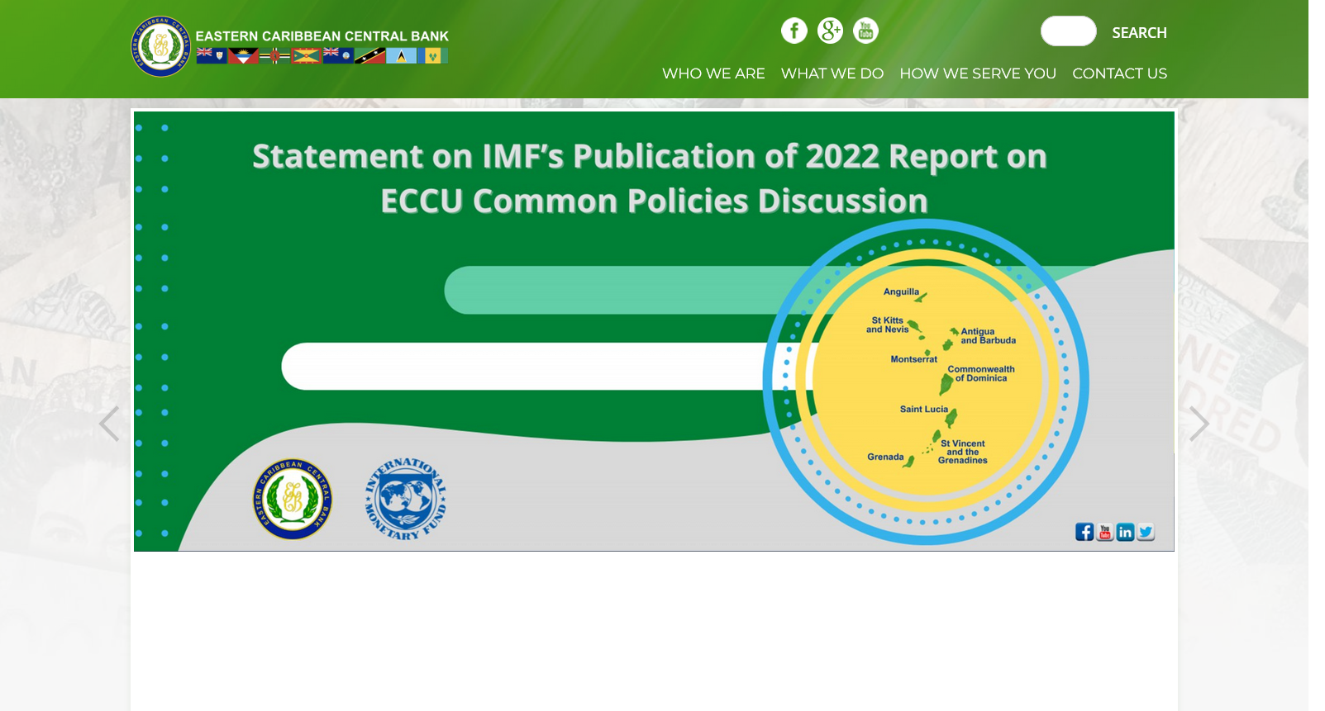Open the IMF statement banner headline
Screen dimensions: 1325x711
tap(650, 178)
